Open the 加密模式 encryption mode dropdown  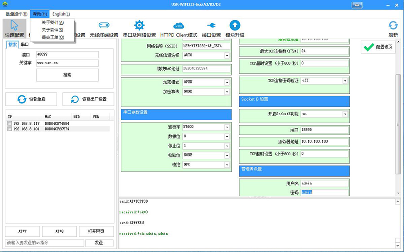[x=227, y=83]
